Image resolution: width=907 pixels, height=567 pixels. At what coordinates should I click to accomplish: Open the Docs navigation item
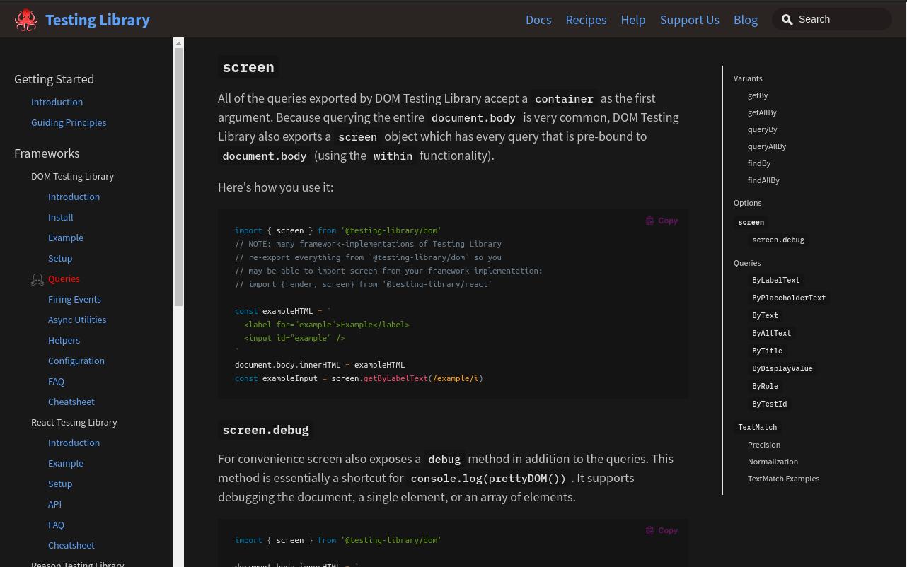pyautogui.click(x=538, y=20)
